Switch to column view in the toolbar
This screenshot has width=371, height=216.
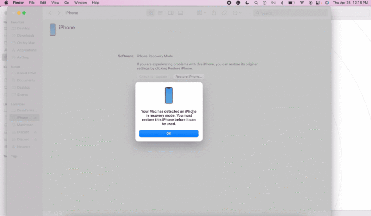(x=170, y=13)
